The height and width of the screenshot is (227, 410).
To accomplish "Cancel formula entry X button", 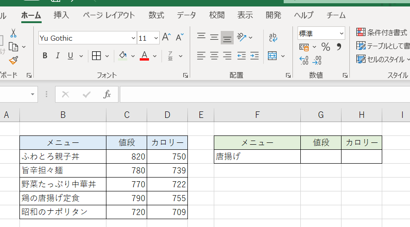I will (x=65, y=94).
